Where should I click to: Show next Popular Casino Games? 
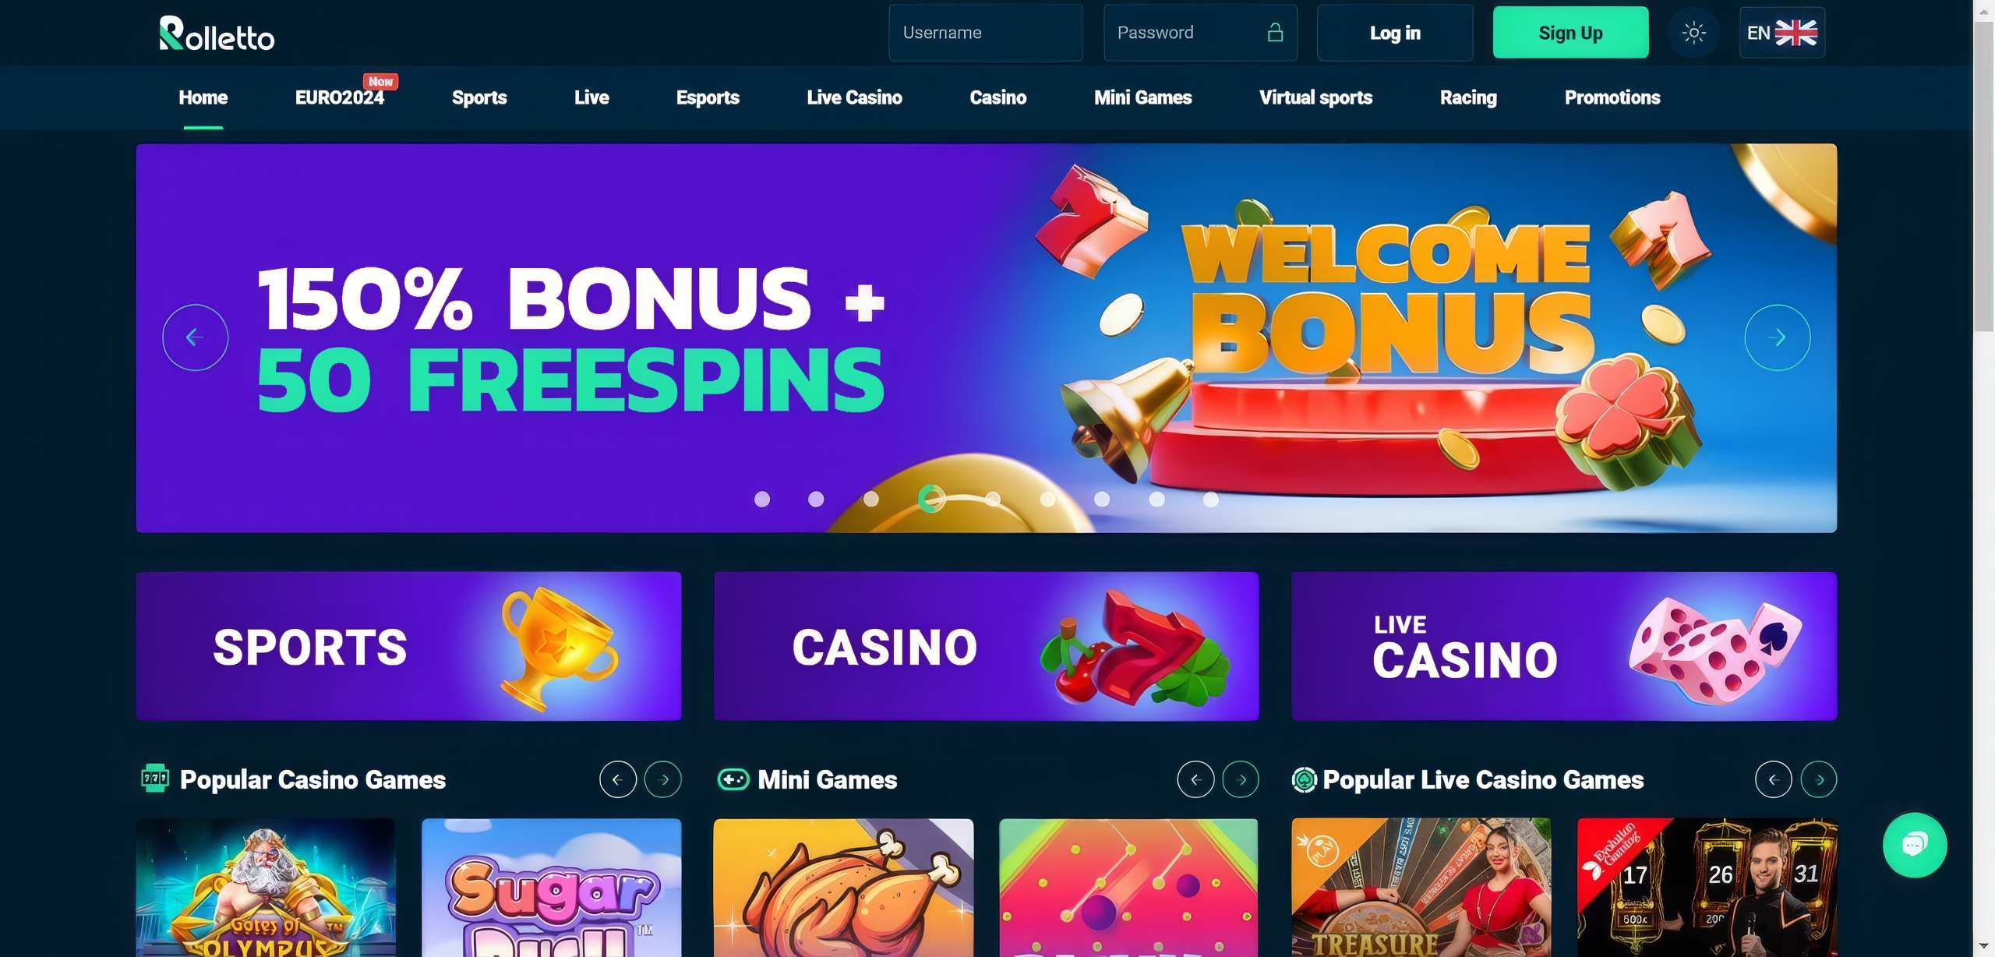pyautogui.click(x=663, y=779)
